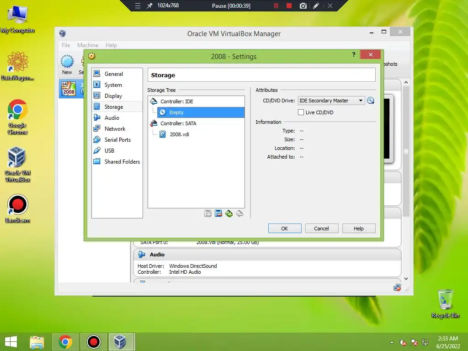The image size is (468, 351).
Task: Click the My Computer desktop icon
Action: 18,18
